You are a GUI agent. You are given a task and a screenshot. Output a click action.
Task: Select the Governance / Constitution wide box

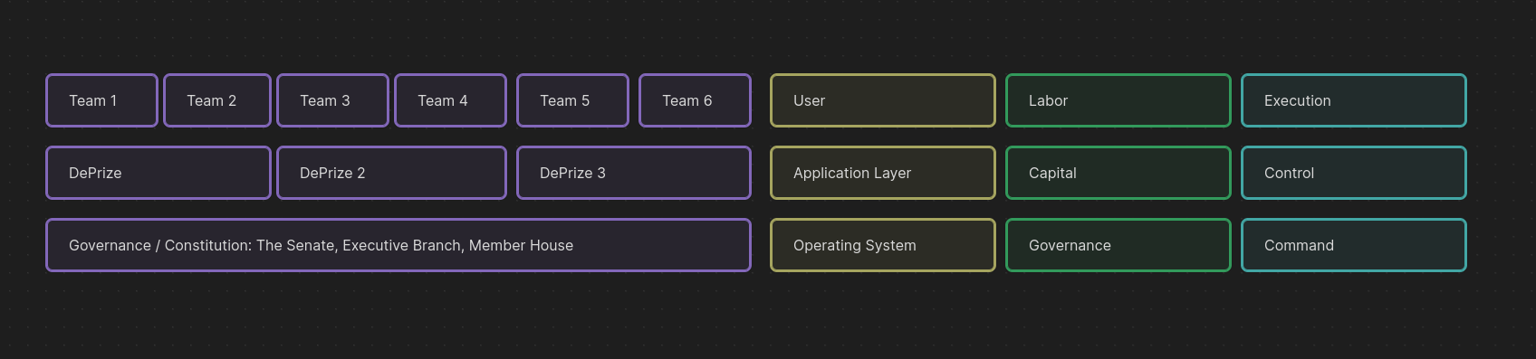point(398,245)
